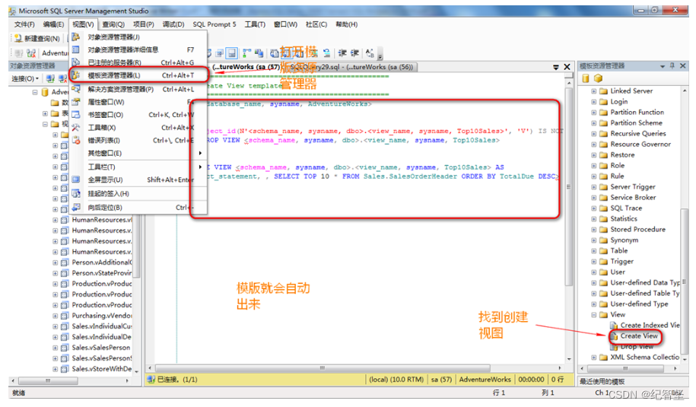Click the connect object explorer icon next to 连接(O)
This screenshot has height=407, width=696.
[x=50, y=78]
